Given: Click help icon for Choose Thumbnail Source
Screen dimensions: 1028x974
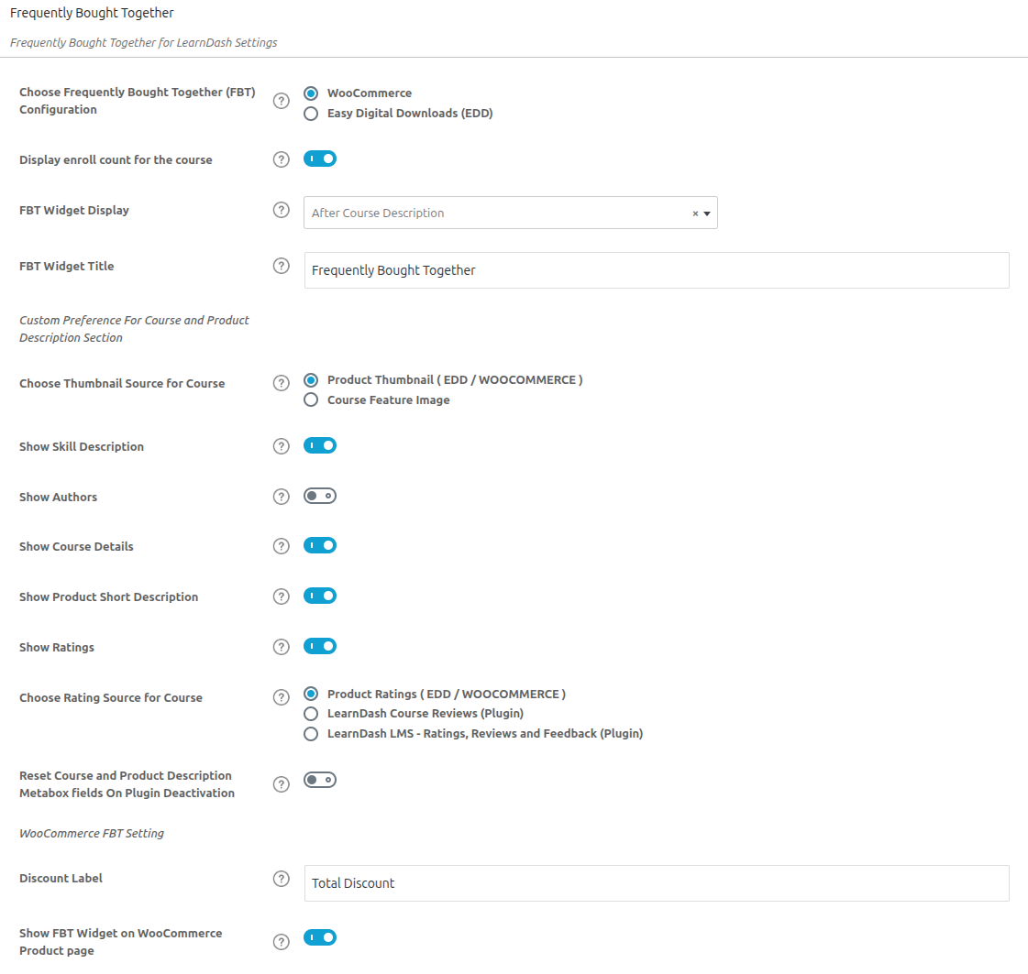Looking at the screenshot, I should pos(282,383).
